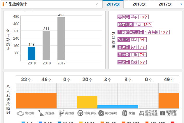Image resolution: width=184 pixels, height=123 pixels.
Task: Click the 46个 transmission fault count
Action: 46,80
